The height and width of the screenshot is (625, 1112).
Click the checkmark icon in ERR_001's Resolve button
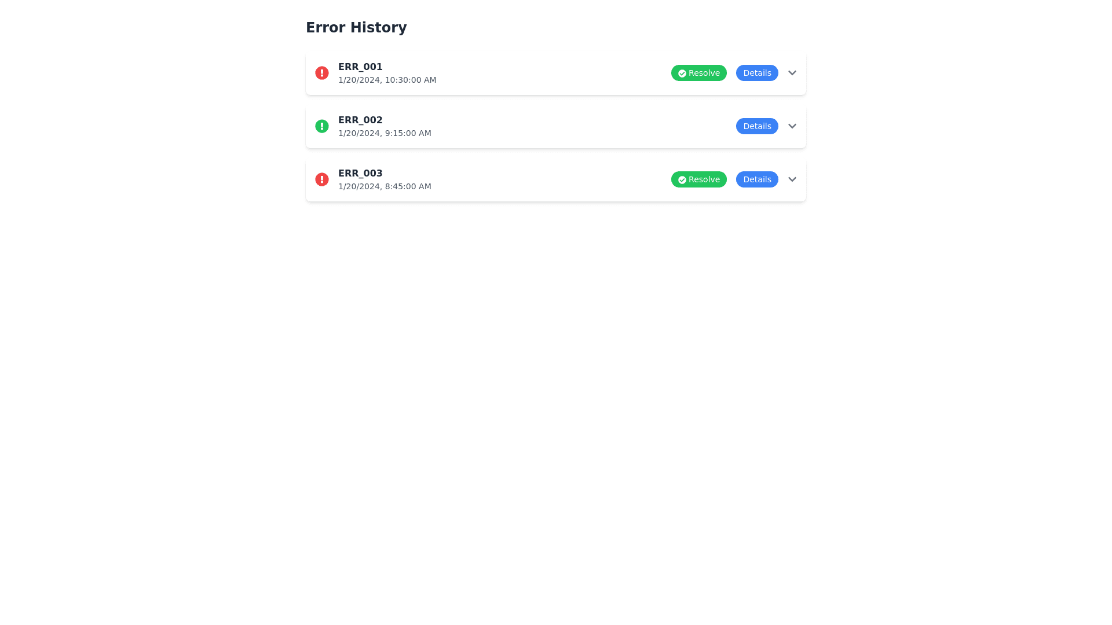click(x=682, y=73)
